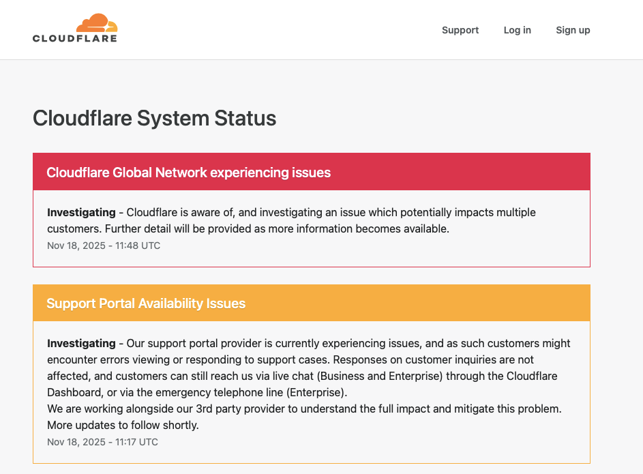Open the Cloudflare Global Network experiencing issues incident
This screenshot has width=643, height=474.
(x=189, y=173)
